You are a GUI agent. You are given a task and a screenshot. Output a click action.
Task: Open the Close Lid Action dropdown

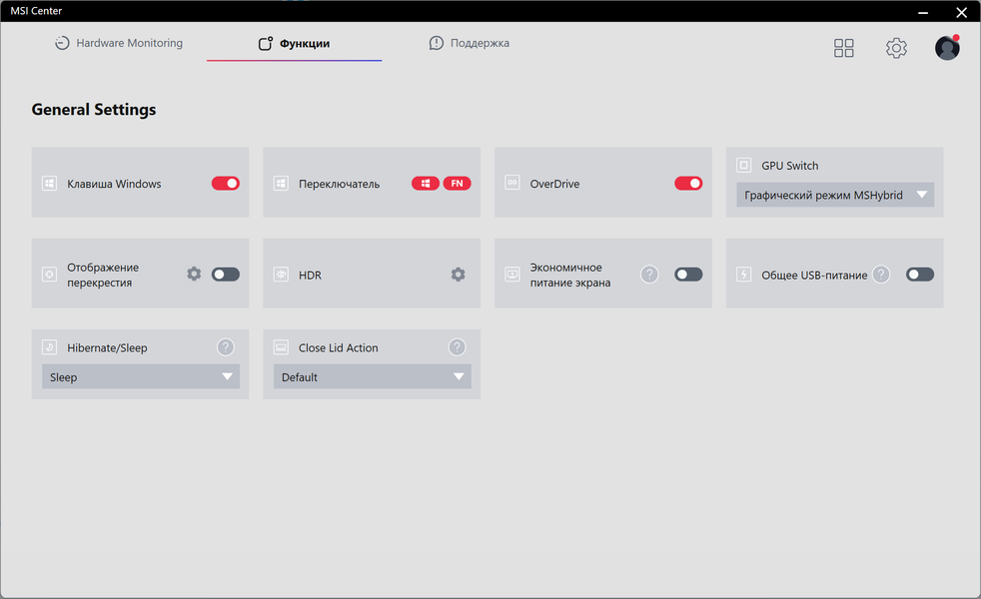373,377
